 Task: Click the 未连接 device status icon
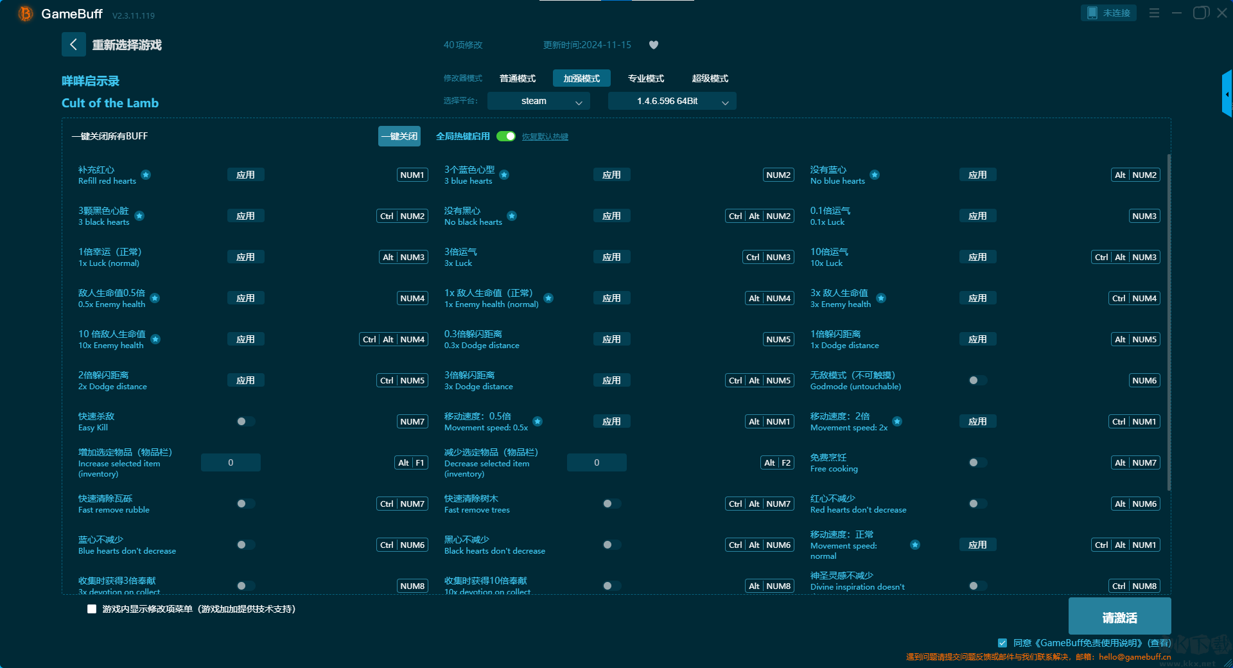(x=1108, y=13)
